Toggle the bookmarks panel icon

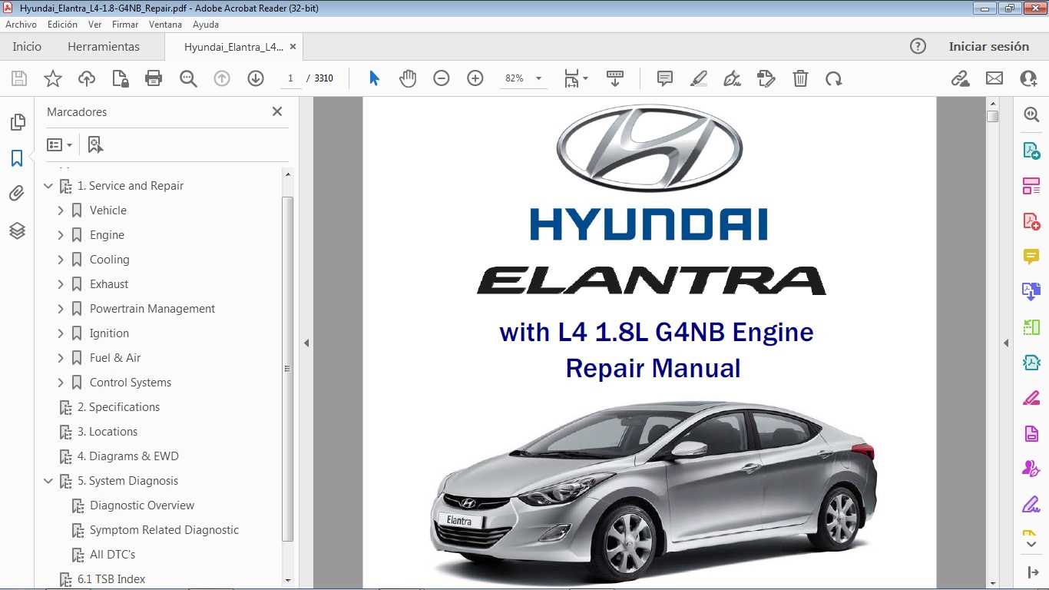17,158
